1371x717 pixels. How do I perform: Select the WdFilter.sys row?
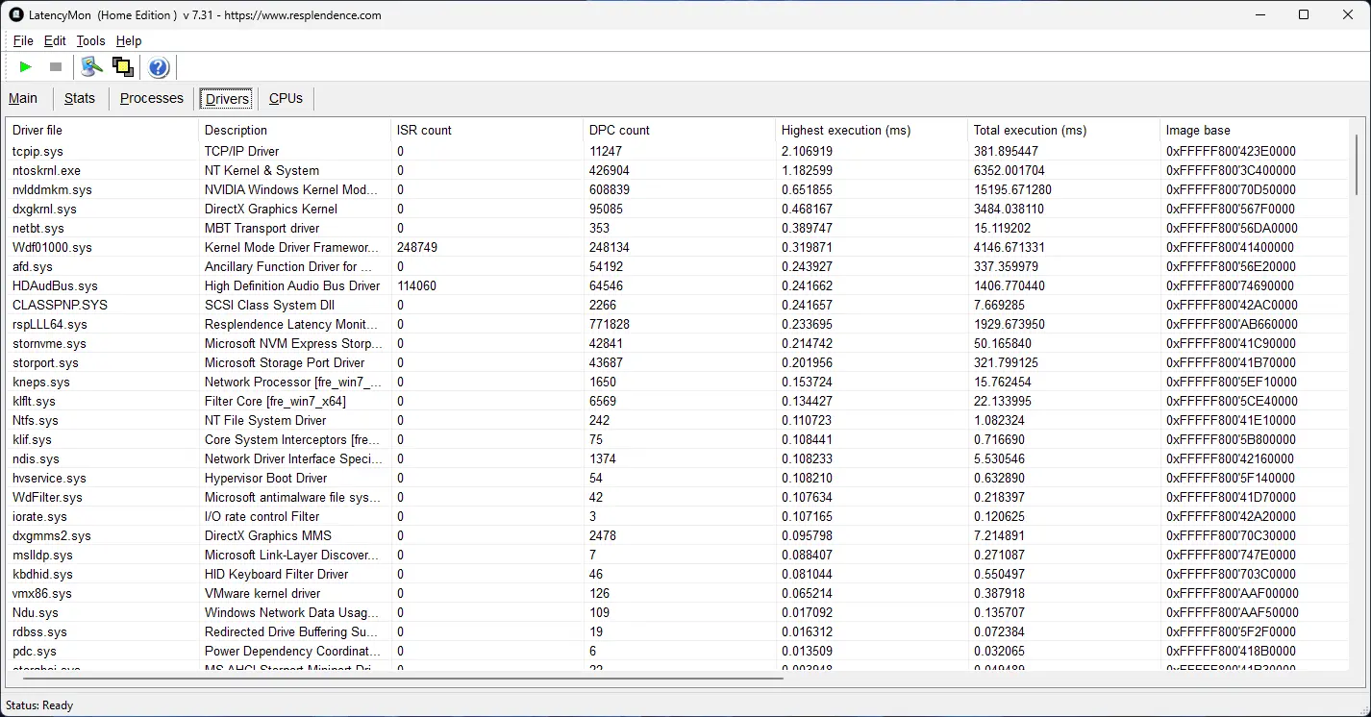click(678, 497)
